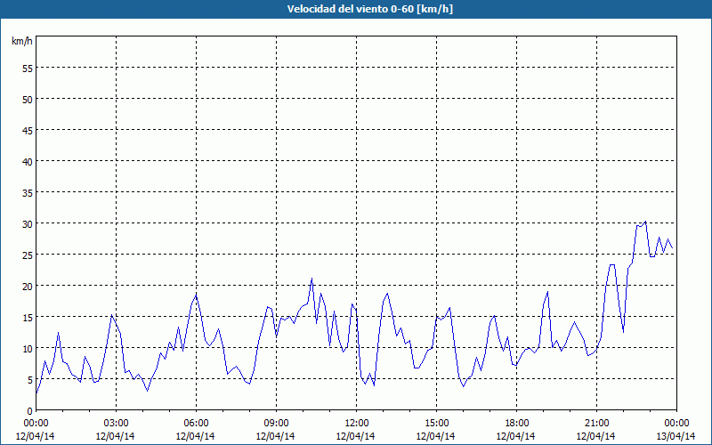
Task: Select the y-axis value label '55'
Action: [28, 69]
